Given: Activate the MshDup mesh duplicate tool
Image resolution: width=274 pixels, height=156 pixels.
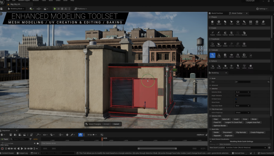Looking at the screenshot, I should (x=244, y=33).
